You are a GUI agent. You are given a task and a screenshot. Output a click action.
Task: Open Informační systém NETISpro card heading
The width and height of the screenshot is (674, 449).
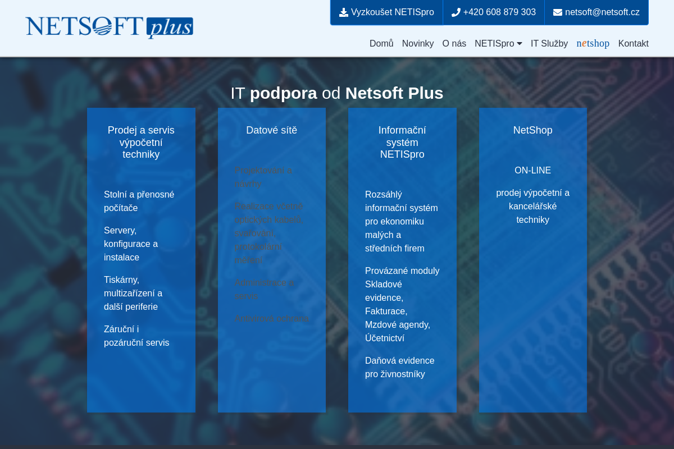(402, 142)
